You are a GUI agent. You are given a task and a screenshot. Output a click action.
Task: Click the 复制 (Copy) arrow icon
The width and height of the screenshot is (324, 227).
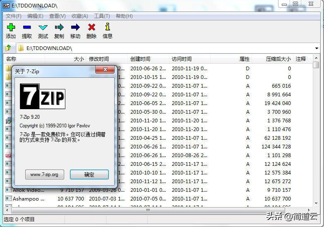click(x=59, y=27)
